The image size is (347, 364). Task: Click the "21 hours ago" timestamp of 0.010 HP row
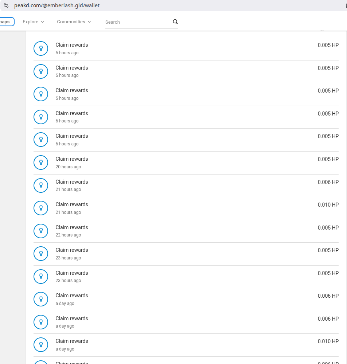point(68,212)
